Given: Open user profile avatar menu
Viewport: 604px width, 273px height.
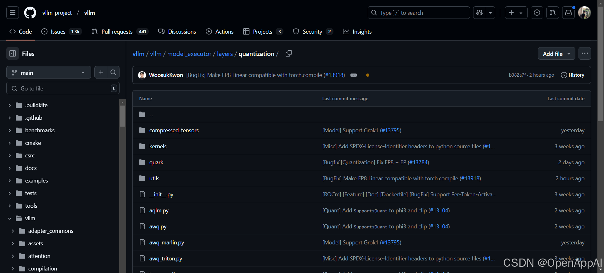Looking at the screenshot, I should click(584, 13).
